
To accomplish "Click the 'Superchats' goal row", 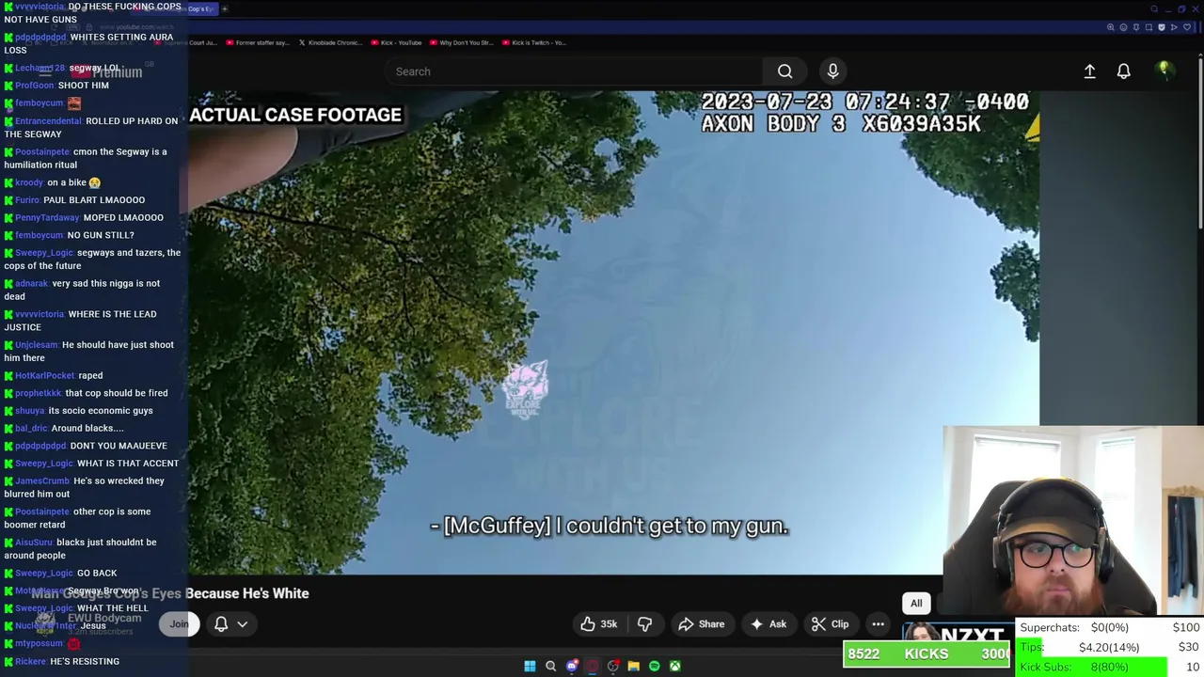I will coord(1110,627).
